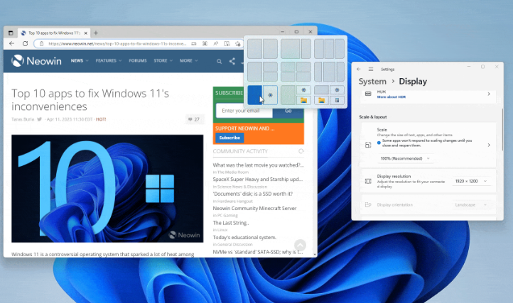Click Enter your email input field

pos(244,111)
